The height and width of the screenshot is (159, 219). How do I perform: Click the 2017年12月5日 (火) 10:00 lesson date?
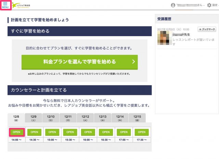(173, 29)
